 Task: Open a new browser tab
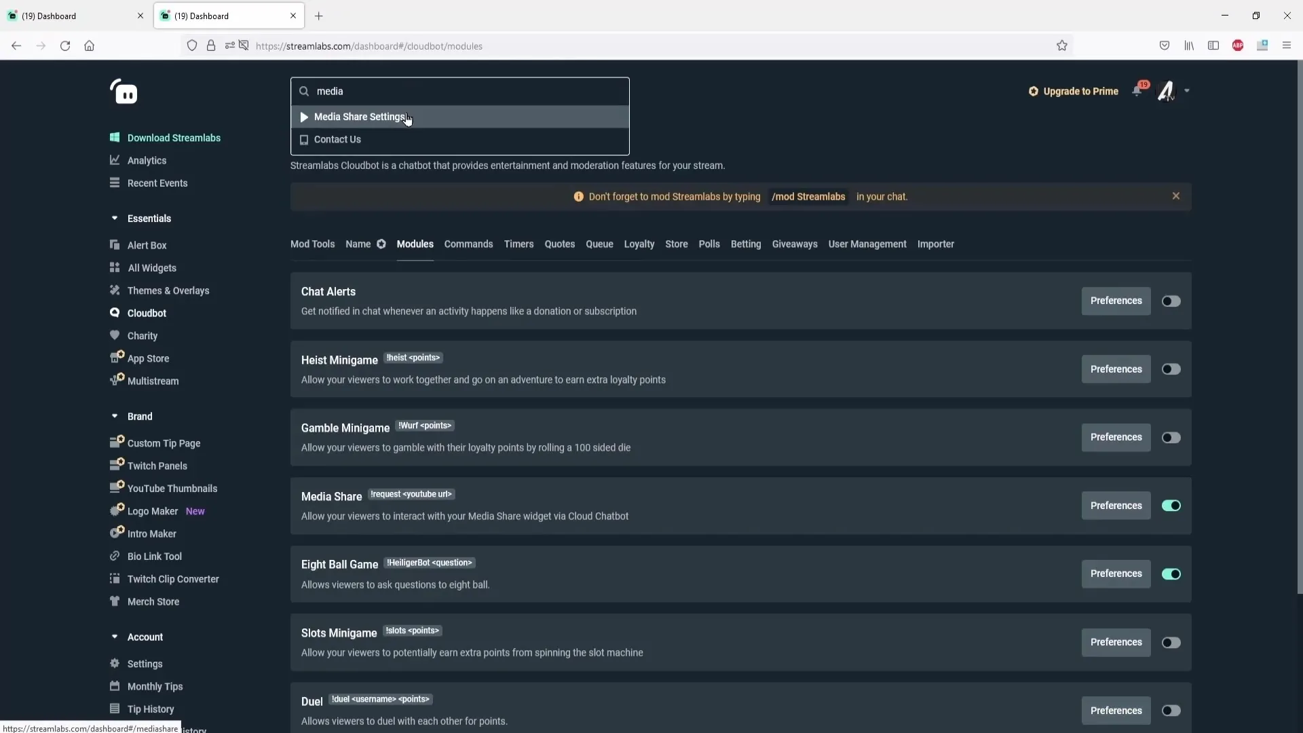pyautogui.click(x=318, y=16)
